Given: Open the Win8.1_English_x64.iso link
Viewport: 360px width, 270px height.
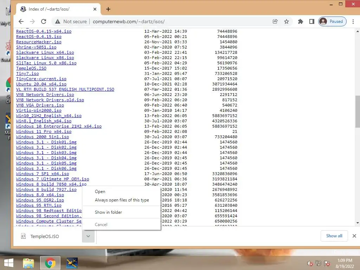Looking at the screenshot, I should [44, 121].
